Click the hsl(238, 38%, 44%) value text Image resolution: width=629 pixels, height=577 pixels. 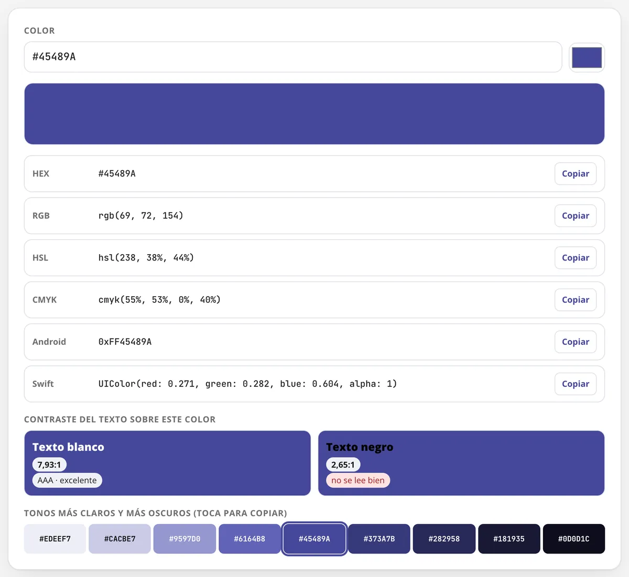[x=146, y=258]
